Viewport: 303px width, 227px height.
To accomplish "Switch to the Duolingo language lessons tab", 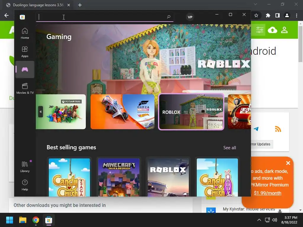I will coord(38,5).
